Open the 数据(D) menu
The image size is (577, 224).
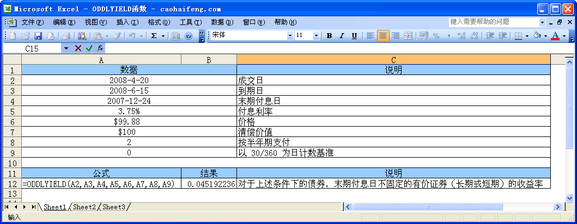[222, 22]
